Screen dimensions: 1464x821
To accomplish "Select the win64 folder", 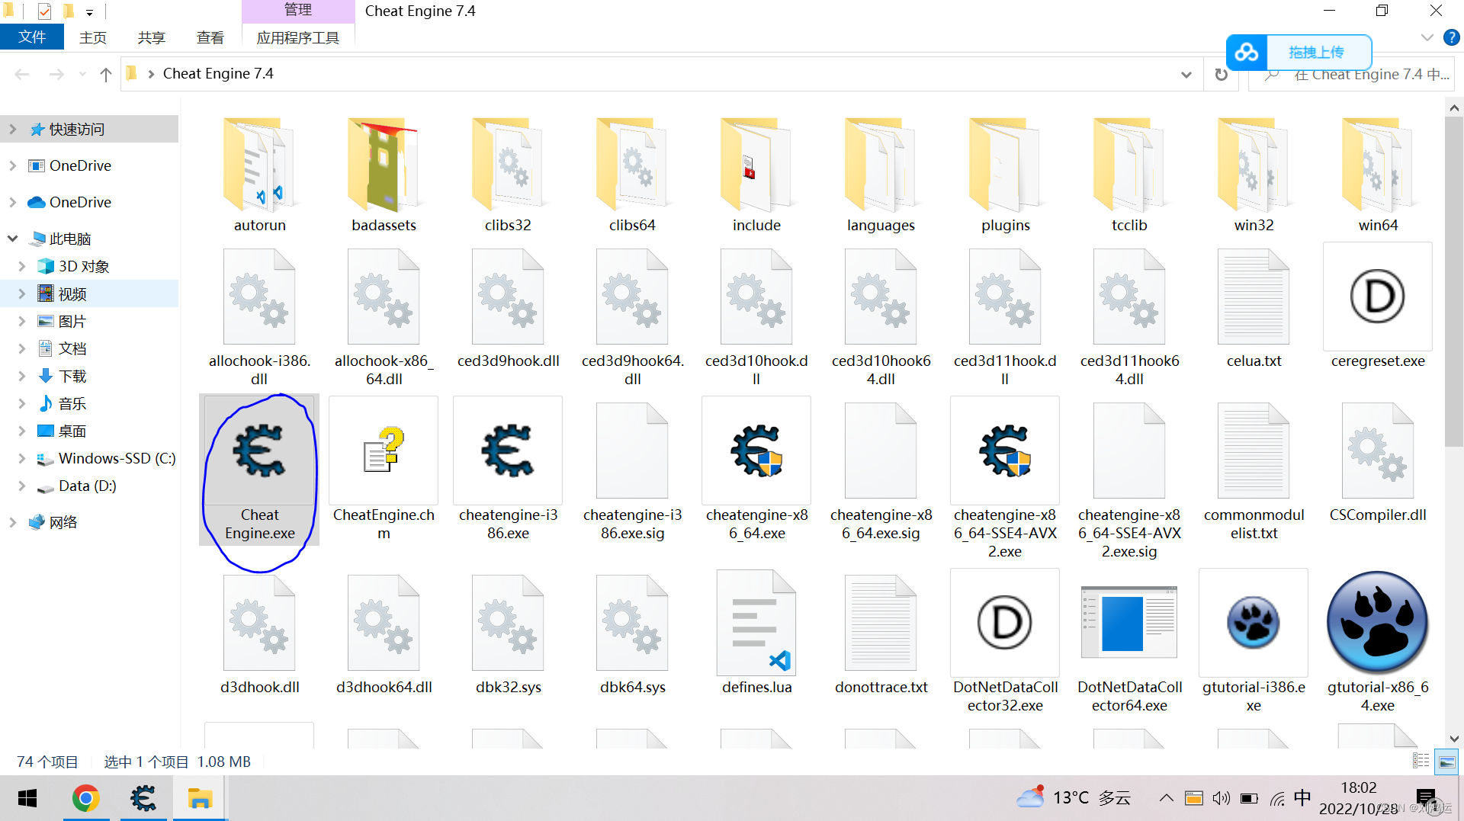I will coord(1378,175).
